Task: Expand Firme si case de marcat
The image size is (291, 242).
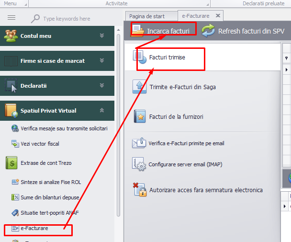Action: [x=57, y=61]
